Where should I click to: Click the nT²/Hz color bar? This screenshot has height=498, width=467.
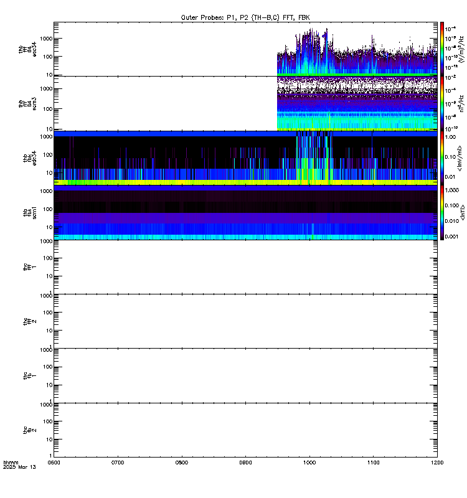[x=442, y=103]
